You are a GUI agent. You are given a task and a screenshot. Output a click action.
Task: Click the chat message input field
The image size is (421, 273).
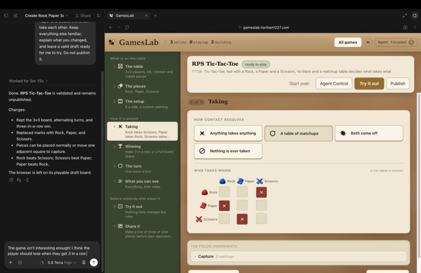click(52, 251)
